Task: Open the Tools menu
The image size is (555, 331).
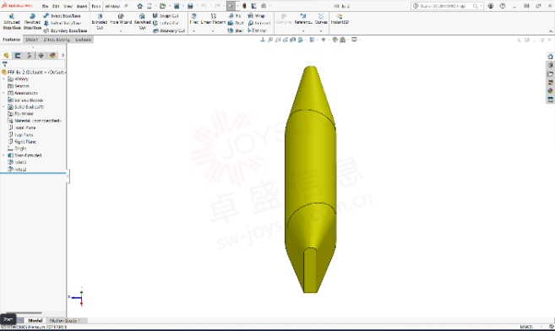Action: coord(96,7)
